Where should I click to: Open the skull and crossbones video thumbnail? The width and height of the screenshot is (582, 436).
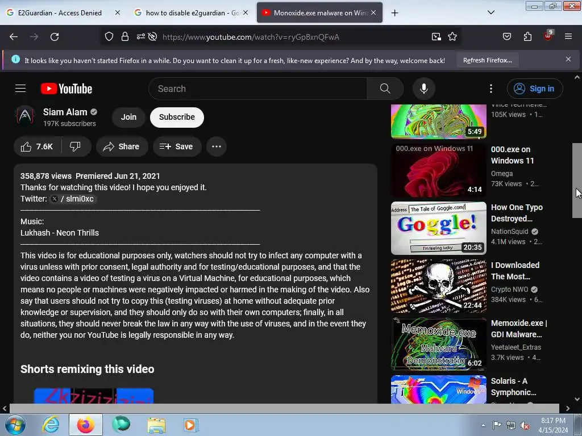tap(438, 286)
